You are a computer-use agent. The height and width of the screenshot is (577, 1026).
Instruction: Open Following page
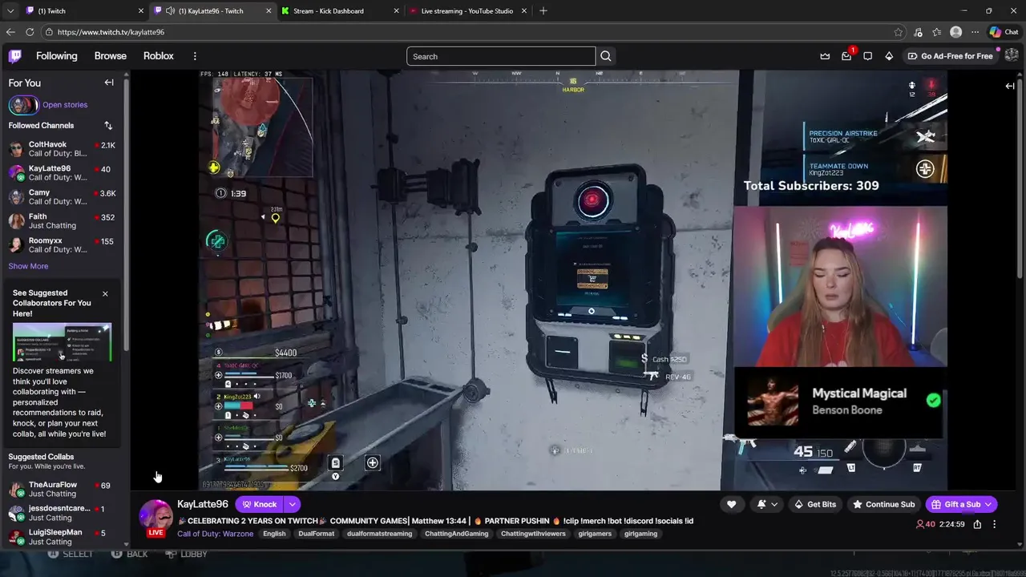[x=56, y=56]
